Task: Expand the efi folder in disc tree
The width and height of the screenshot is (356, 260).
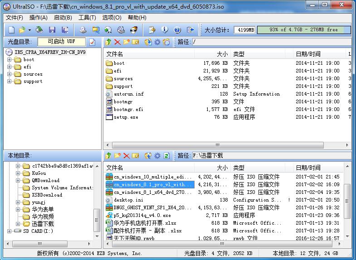Action: (9, 67)
